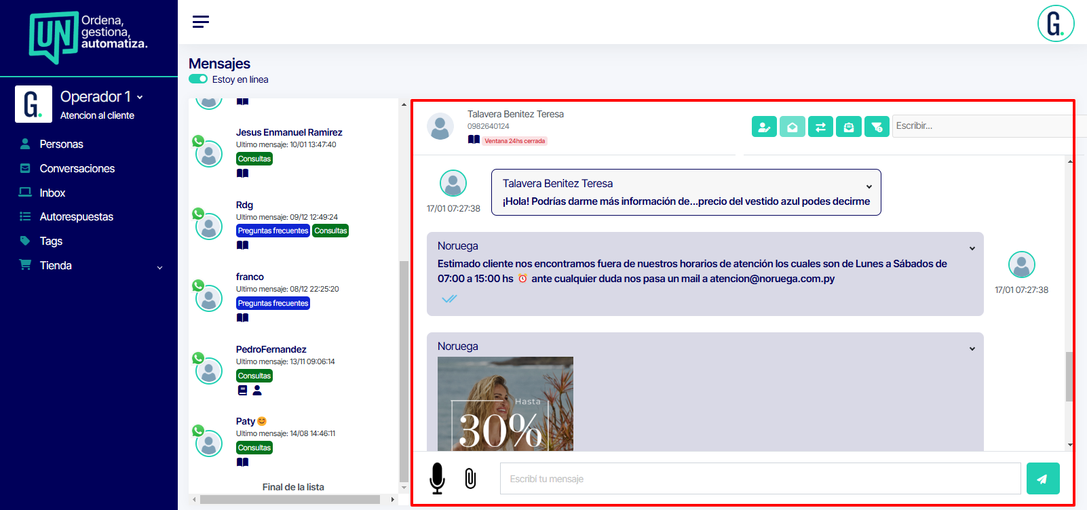1087x510 pixels.
Task: Click Atencion al cliente label
Action: tap(97, 115)
